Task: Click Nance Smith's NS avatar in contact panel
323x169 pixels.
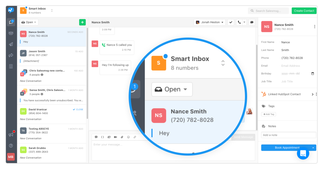Action: tap(266, 27)
